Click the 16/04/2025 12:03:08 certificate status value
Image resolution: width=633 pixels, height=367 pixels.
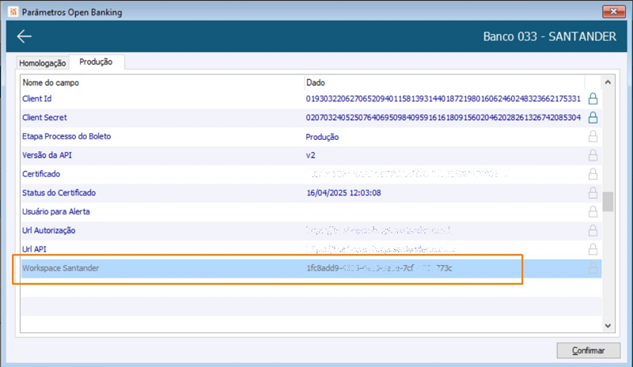point(343,193)
